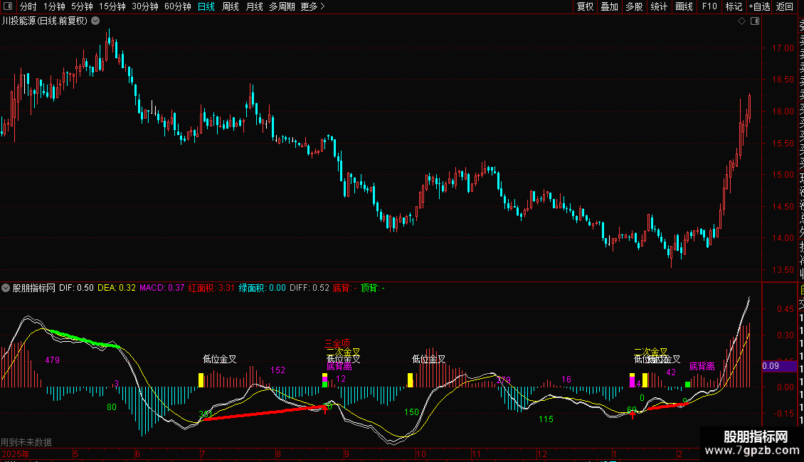The width and height of the screenshot is (804, 462).
Task: Open the 叠加 overlay tool
Action: [x=609, y=6]
